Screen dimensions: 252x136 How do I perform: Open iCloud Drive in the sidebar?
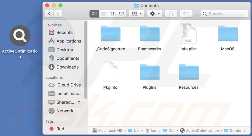point(65,85)
